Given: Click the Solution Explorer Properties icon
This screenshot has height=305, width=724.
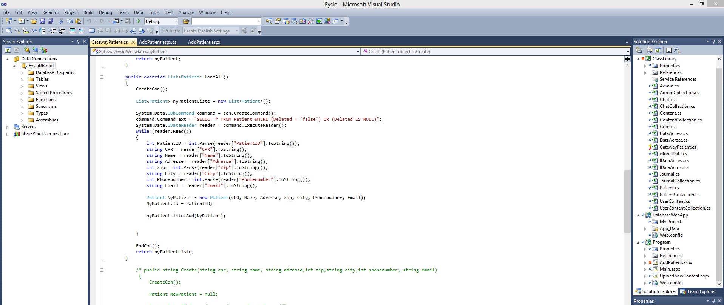Looking at the screenshot, I should coord(639,50).
